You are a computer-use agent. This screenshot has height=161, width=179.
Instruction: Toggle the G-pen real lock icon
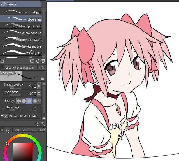[42, 78]
